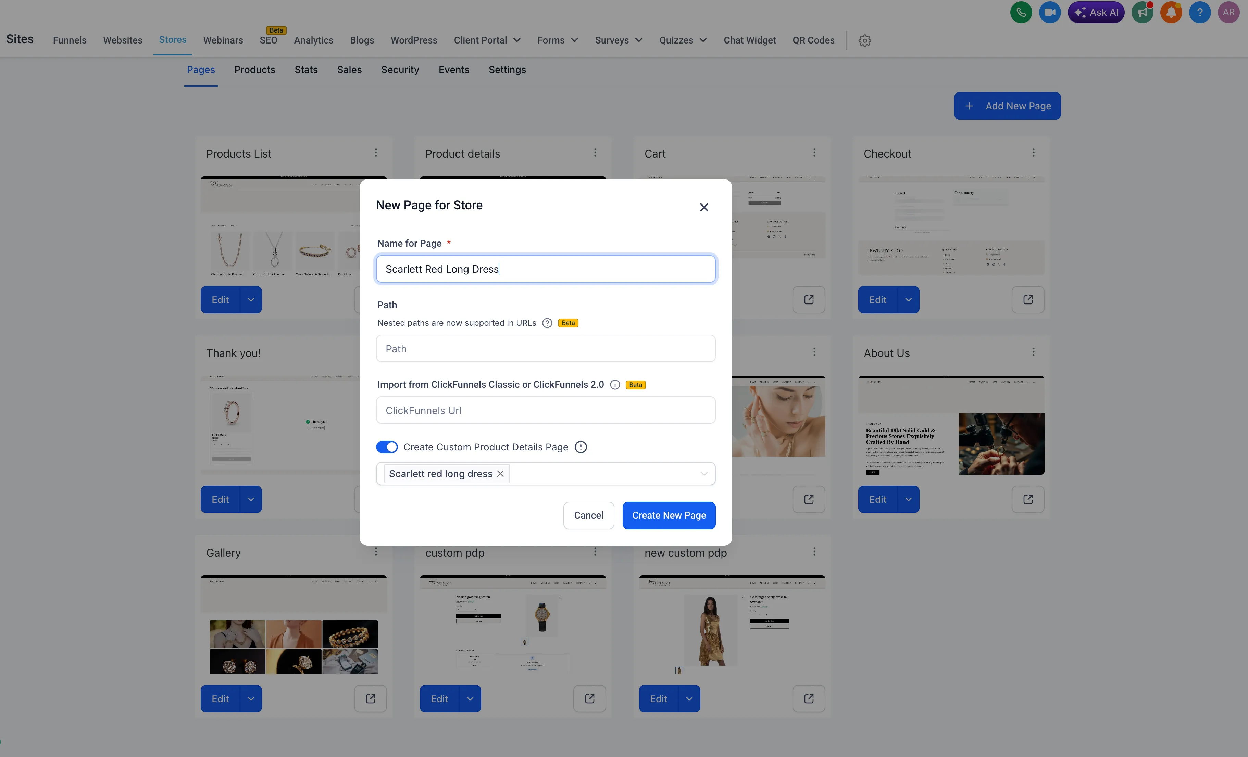Open help via question mark icon
The width and height of the screenshot is (1248, 757).
tap(1199, 12)
